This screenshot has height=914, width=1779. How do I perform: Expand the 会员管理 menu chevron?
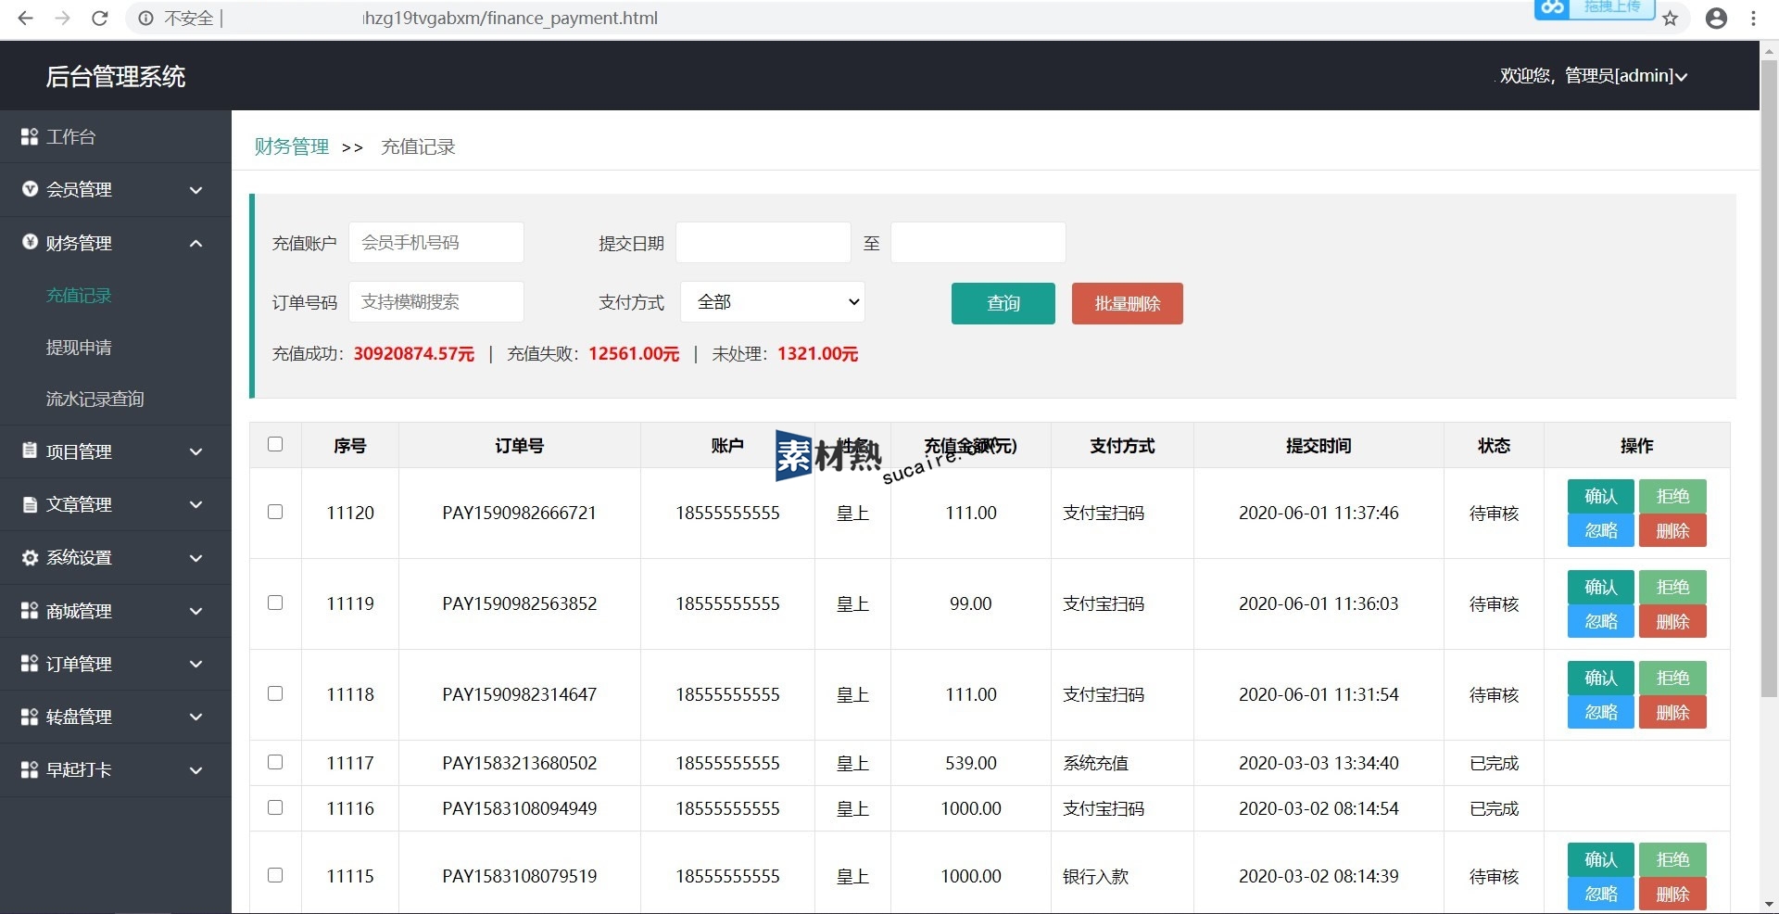point(196,190)
